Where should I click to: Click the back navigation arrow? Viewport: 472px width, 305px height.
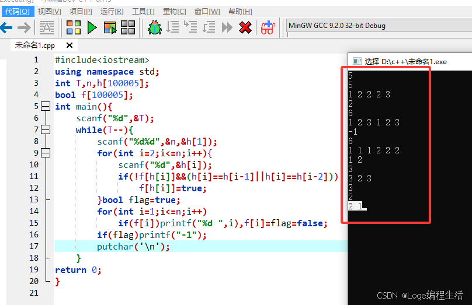click(x=6, y=28)
